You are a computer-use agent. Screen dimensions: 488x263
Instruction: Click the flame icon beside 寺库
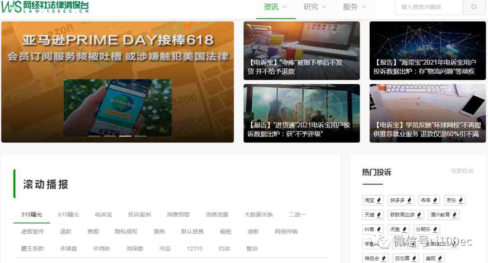(435, 201)
